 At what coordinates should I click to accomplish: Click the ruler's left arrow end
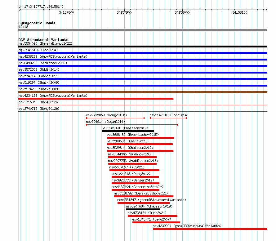click(19, 10)
